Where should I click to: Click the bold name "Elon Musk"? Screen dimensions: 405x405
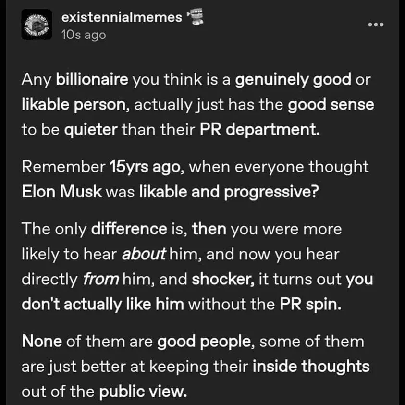click(x=62, y=192)
